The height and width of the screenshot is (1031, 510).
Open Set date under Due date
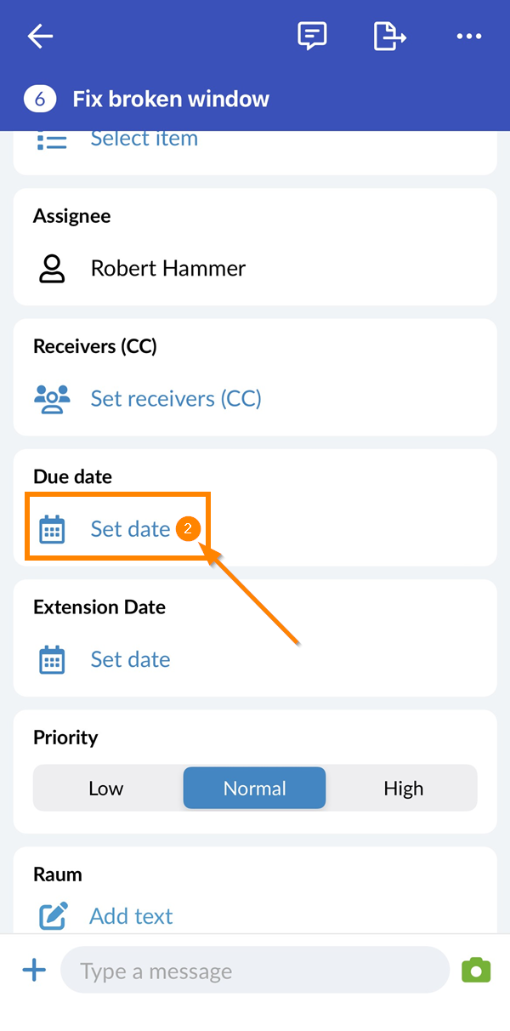(130, 529)
